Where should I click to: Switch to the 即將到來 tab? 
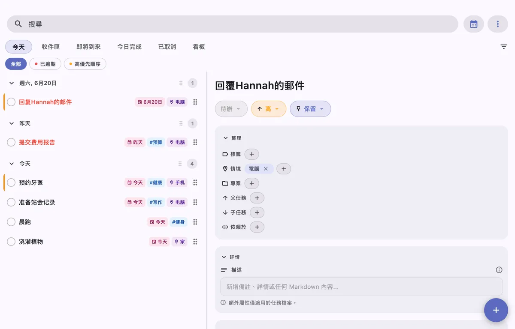click(x=88, y=47)
